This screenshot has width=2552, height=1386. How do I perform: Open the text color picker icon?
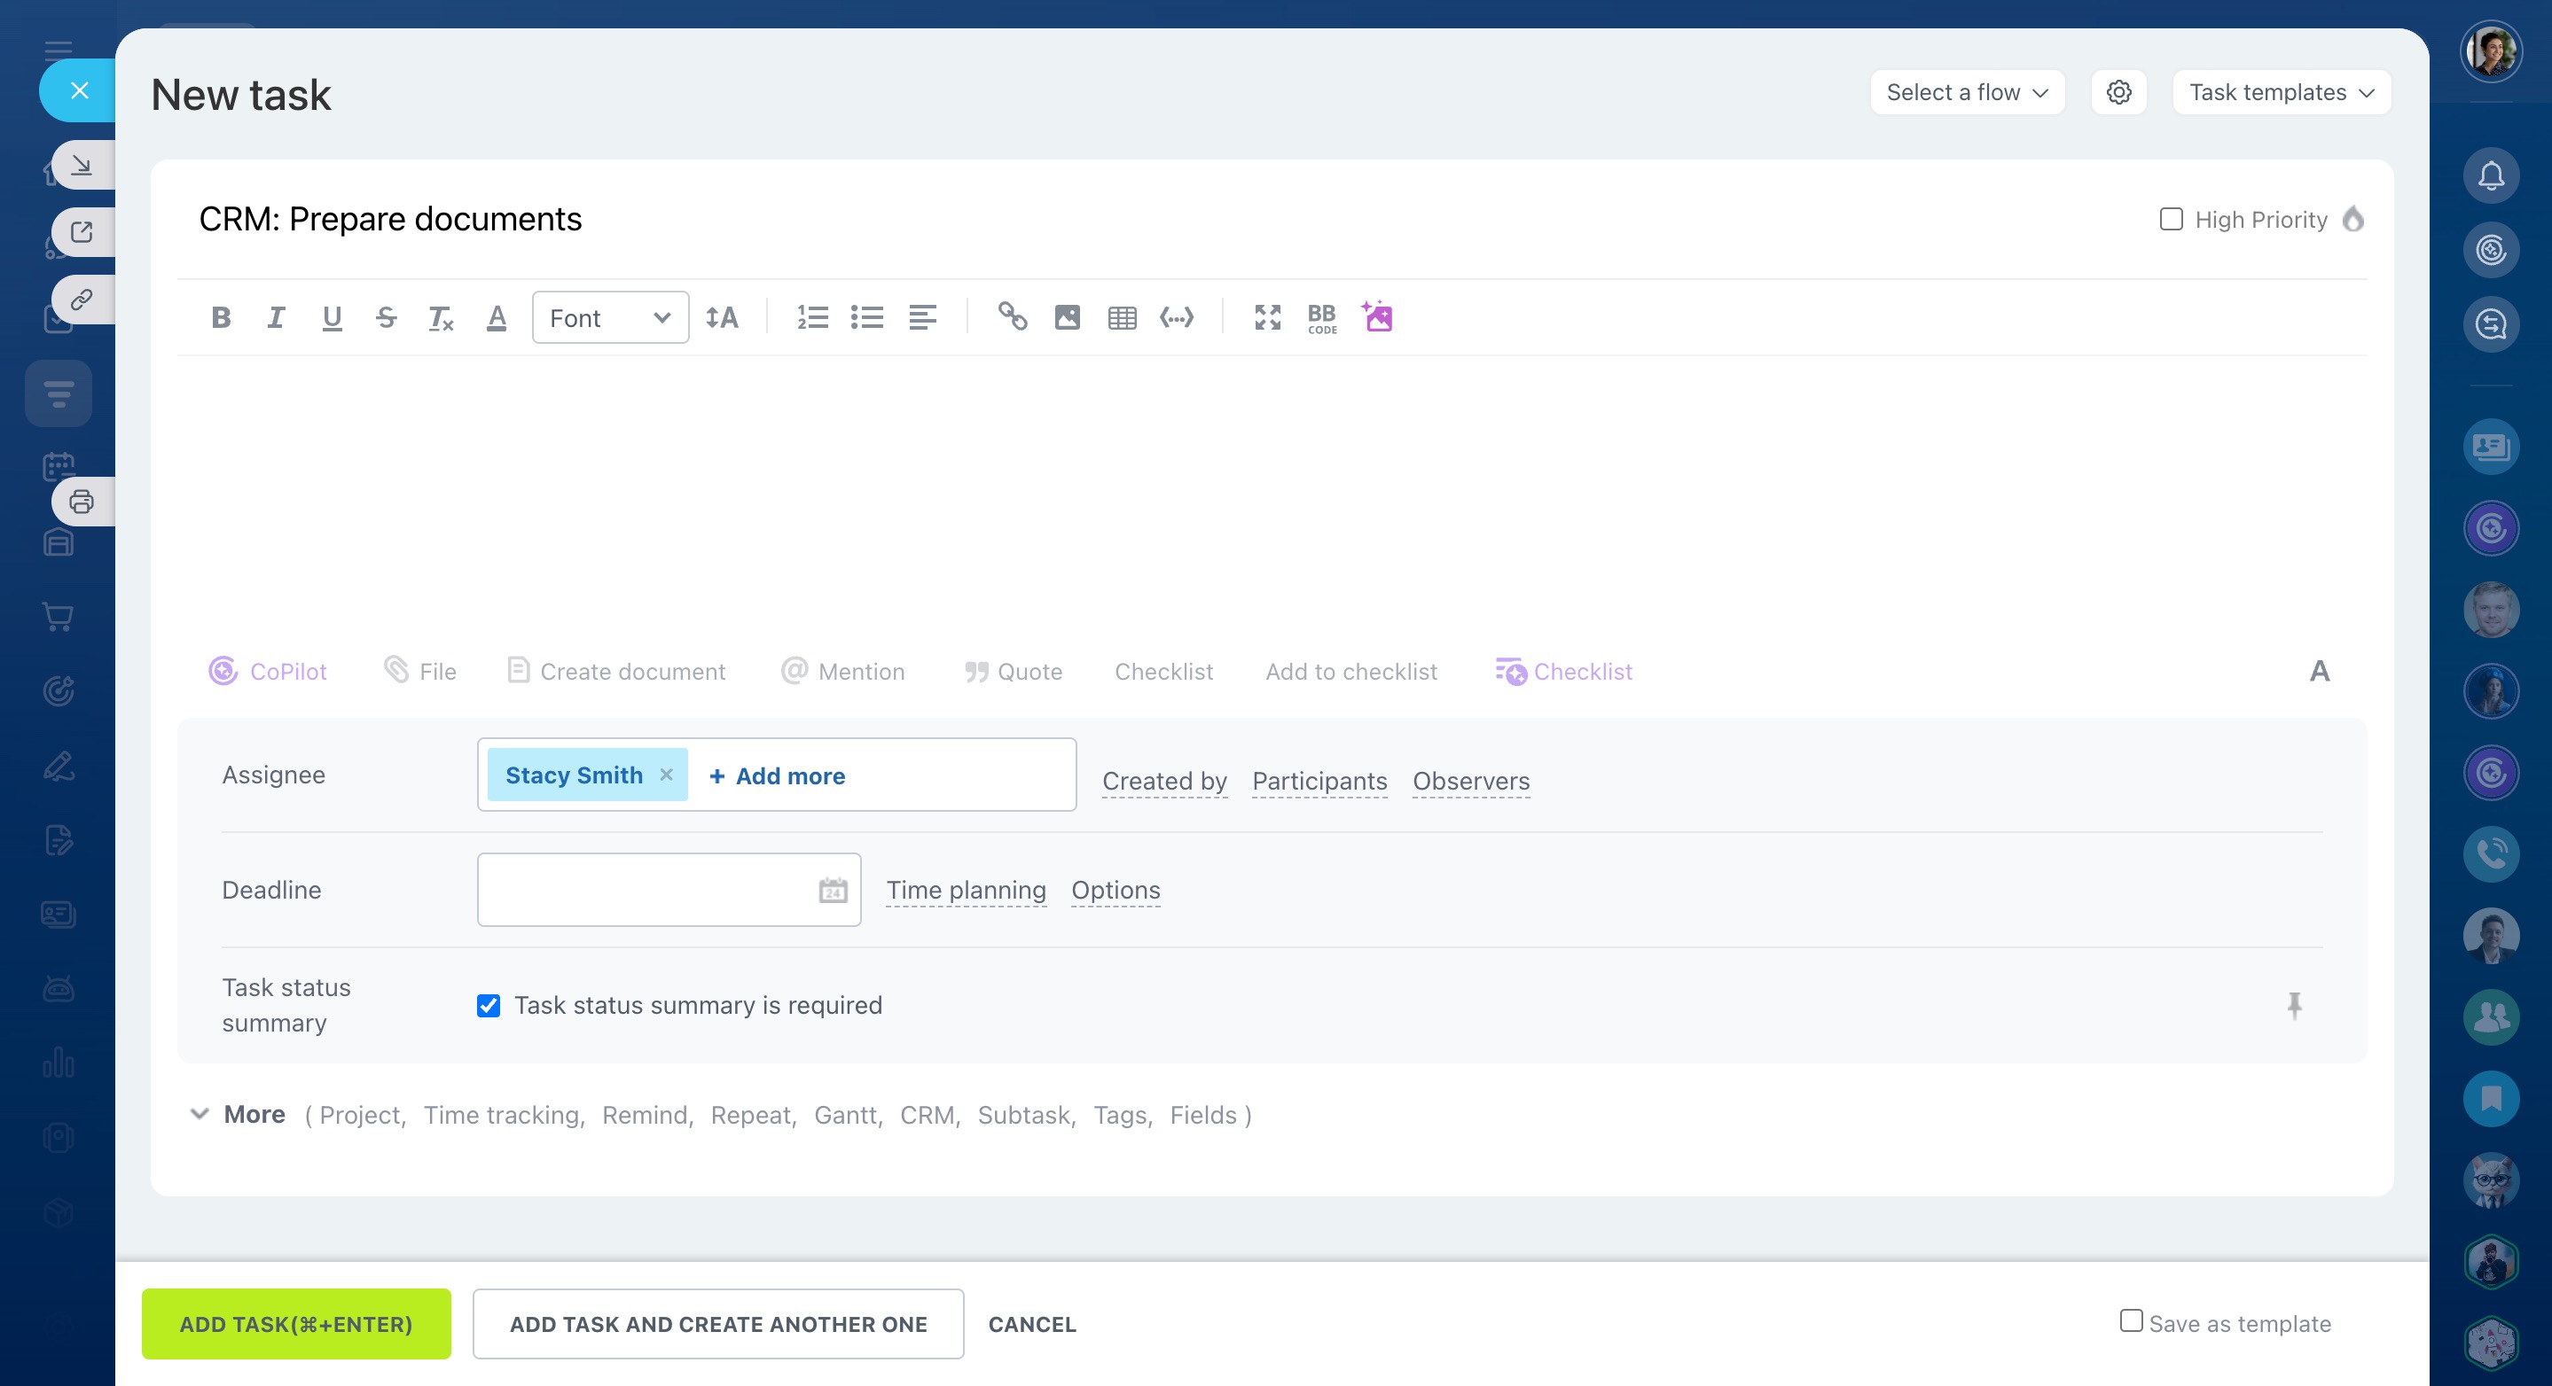tap(497, 318)
